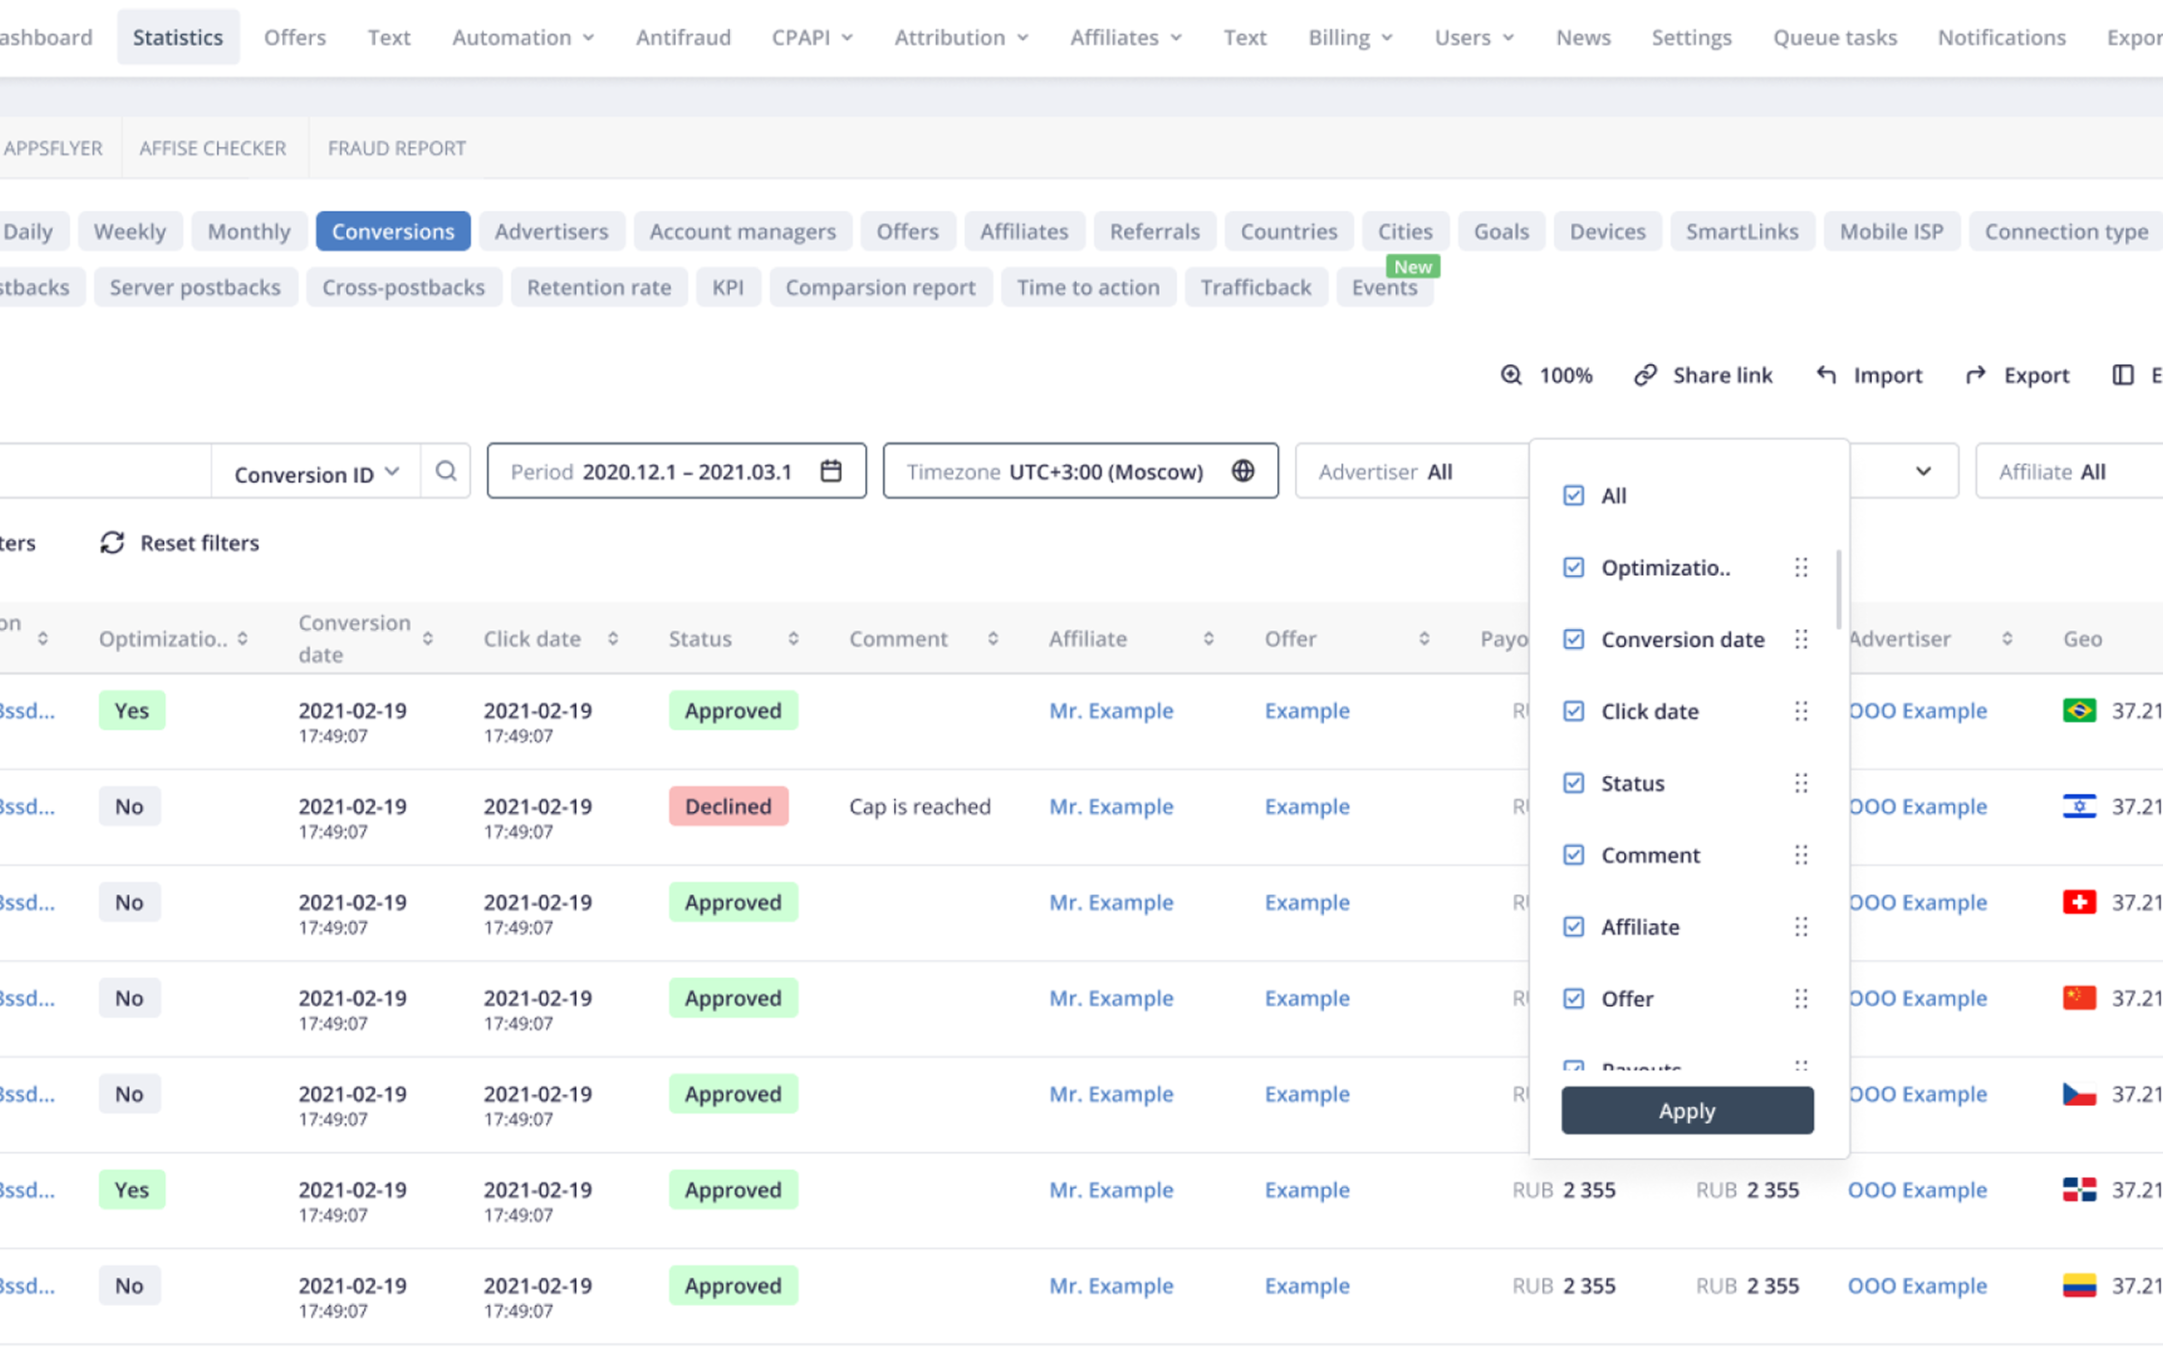Viewport: 2163px width, 1352px height.
Task: Sort by the Optimizatio.. column arrows
Action: coord(242,639)
